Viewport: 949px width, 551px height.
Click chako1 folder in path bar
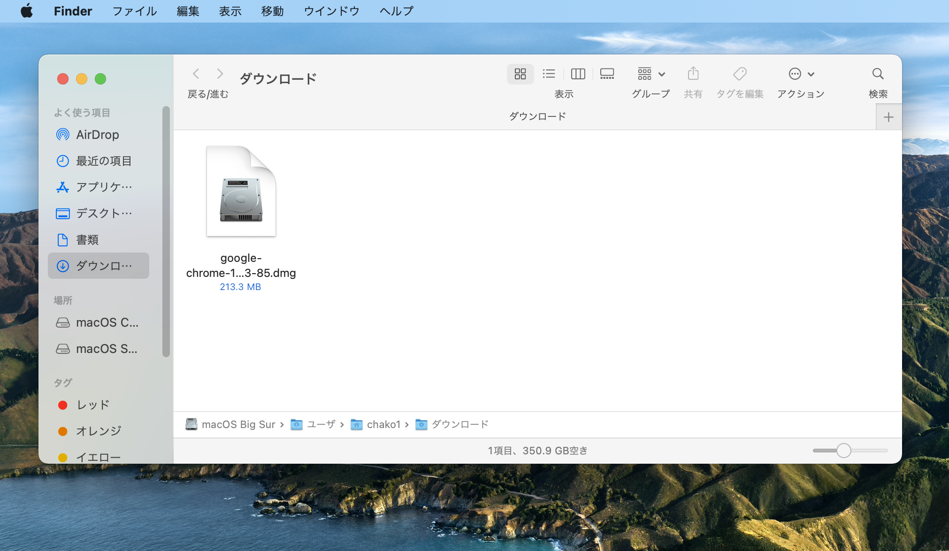point(383,425)
